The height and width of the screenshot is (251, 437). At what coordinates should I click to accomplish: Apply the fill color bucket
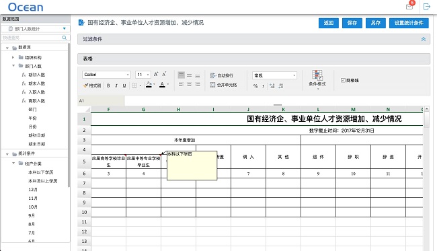pyautogui.click(x=149, y=85)
